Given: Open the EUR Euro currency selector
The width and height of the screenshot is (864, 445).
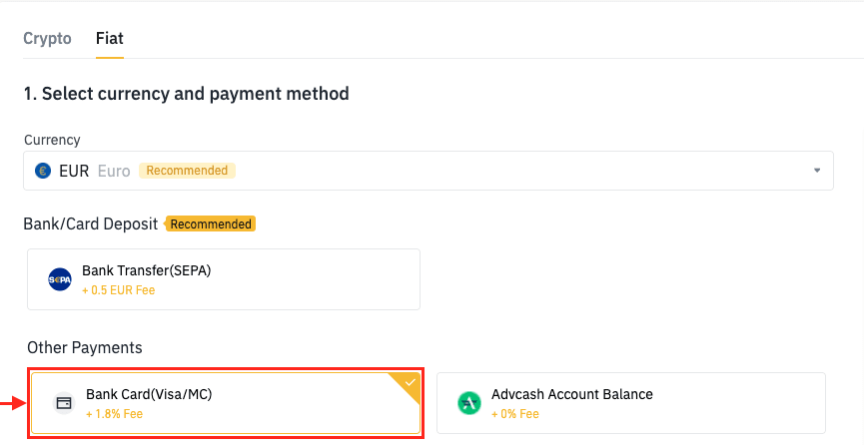Looking at the screenshot, I should click(x=429, y=171).
